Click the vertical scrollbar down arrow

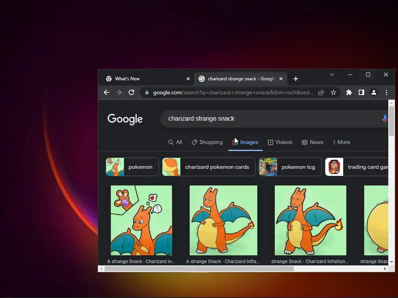tap(391, 262)
